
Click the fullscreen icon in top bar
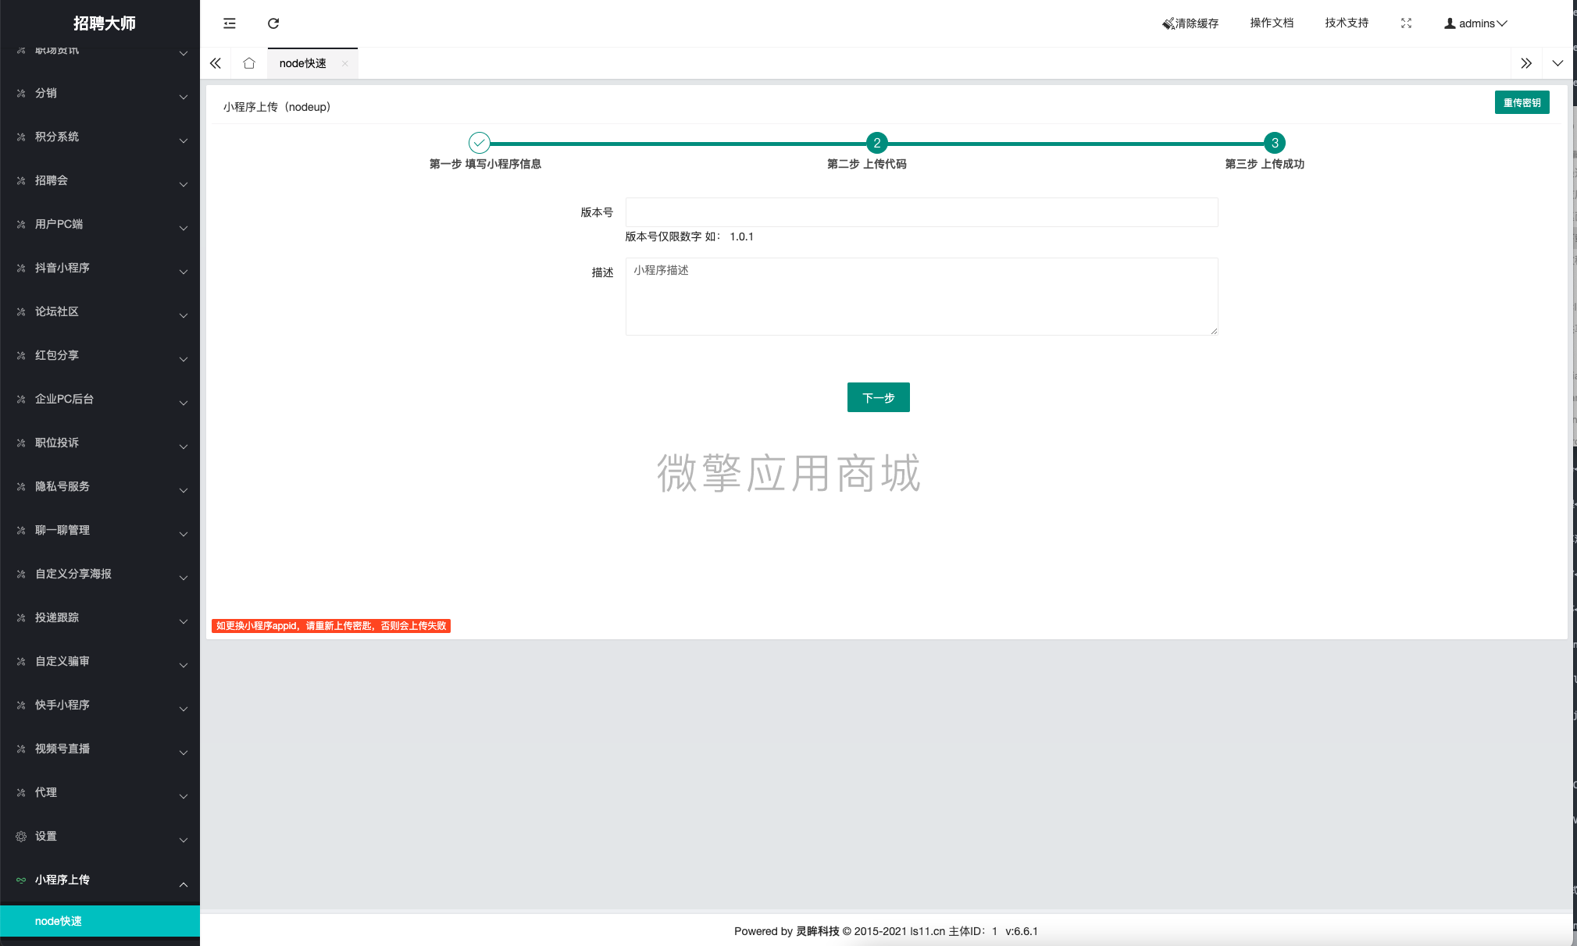click(1405, 23)
